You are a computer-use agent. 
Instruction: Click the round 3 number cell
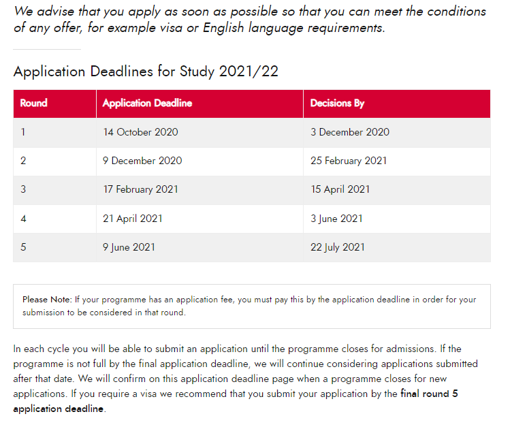(54, 190)
